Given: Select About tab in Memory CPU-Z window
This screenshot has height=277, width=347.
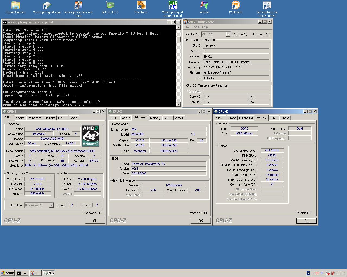Looking at the screenshot, I should pyautogui.click(x=285, y=118).
